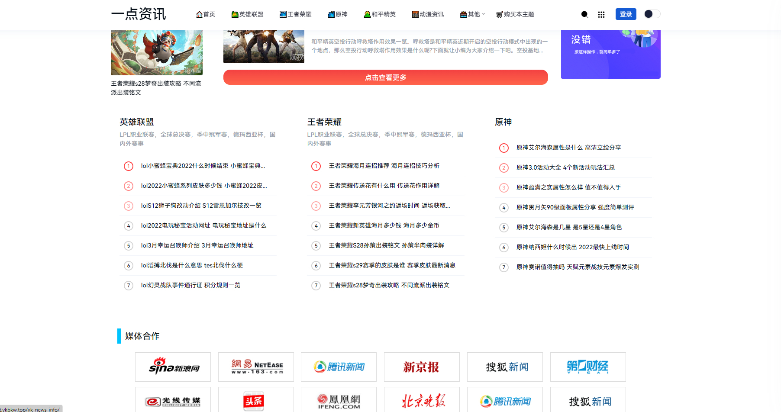Open article 原神3.0活动大全
781x412 pixels.
click(x=565, y=167)
